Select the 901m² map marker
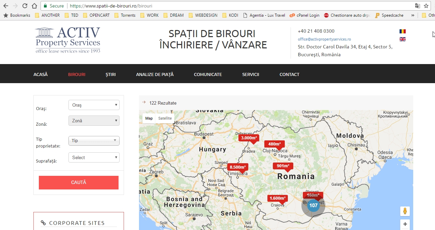 pos(283,167)
